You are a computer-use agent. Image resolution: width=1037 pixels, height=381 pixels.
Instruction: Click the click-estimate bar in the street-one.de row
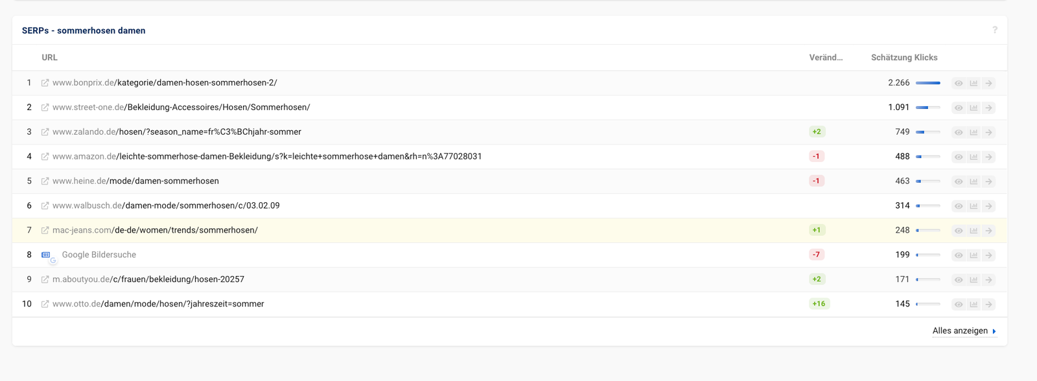(928, 108)
